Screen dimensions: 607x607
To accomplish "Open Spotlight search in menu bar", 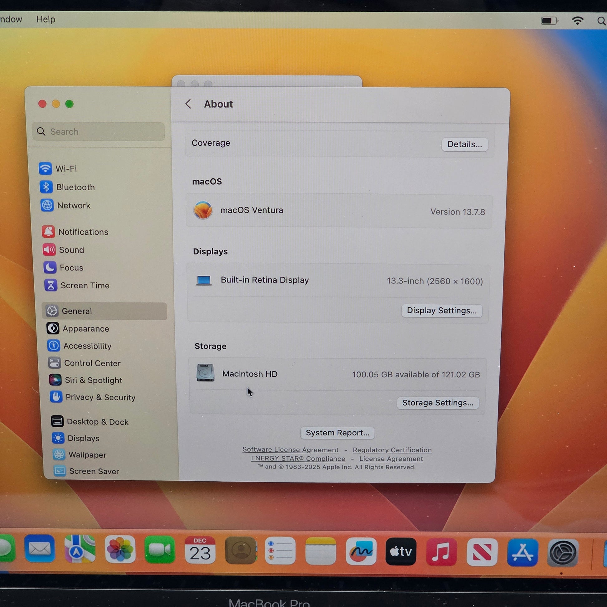I will point(600,21).
